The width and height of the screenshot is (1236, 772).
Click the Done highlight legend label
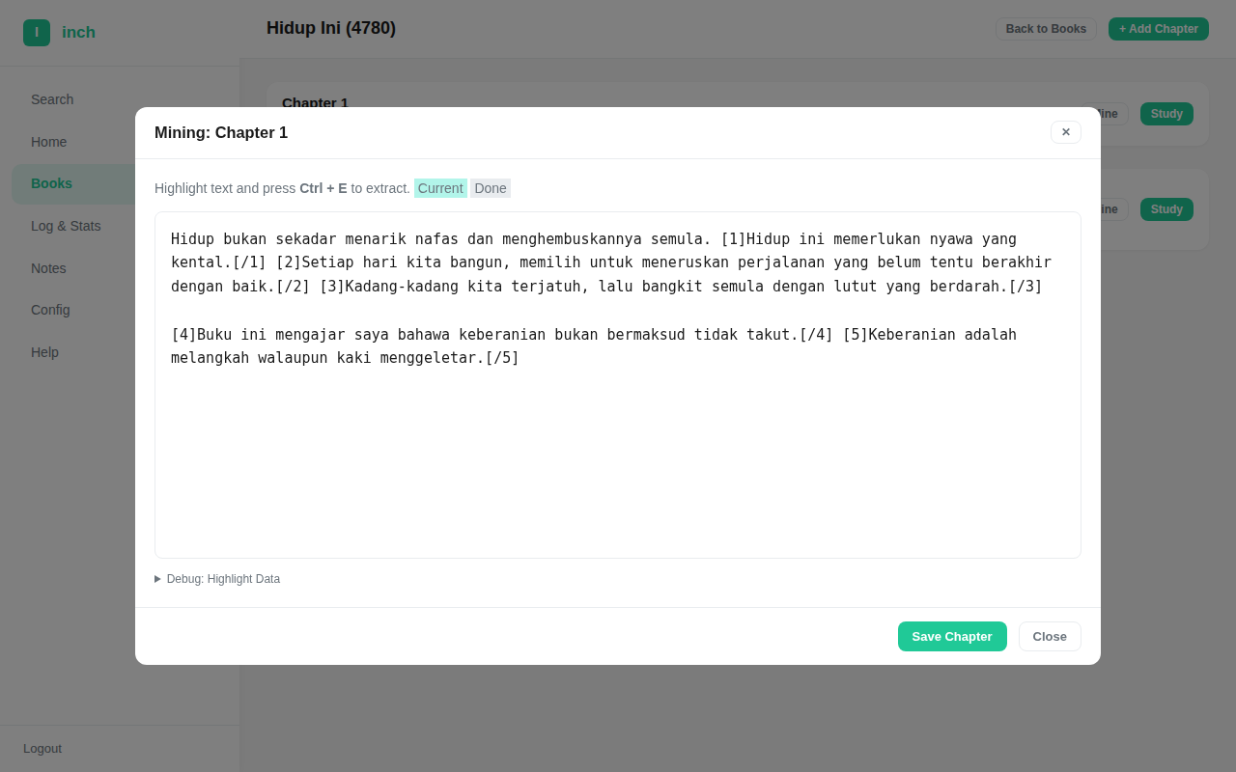pyautogui.click(x=491, y=188)
